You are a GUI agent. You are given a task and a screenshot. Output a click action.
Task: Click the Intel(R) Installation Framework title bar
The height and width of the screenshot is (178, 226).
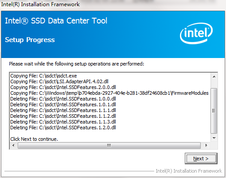tap(40, 4)
